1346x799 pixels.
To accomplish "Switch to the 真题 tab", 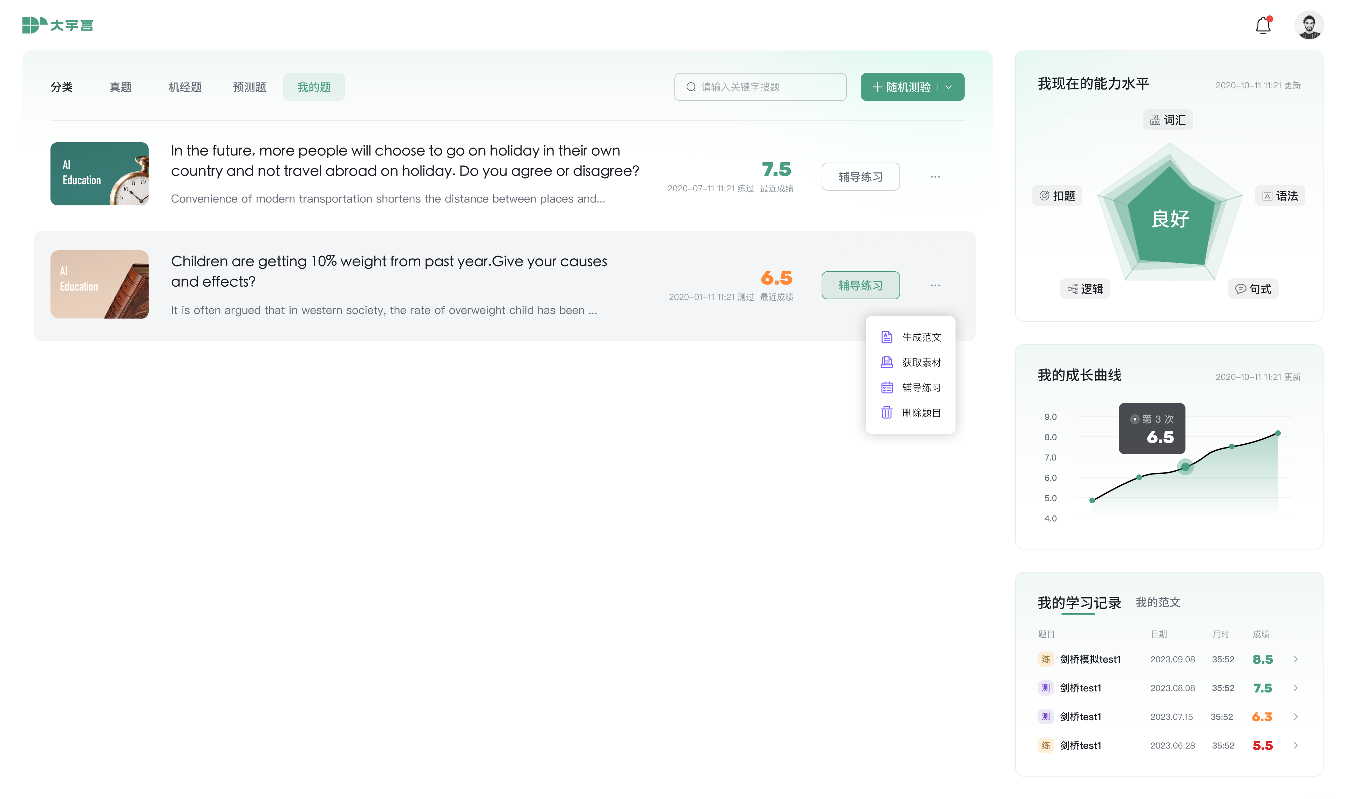I will coord(121,87).
